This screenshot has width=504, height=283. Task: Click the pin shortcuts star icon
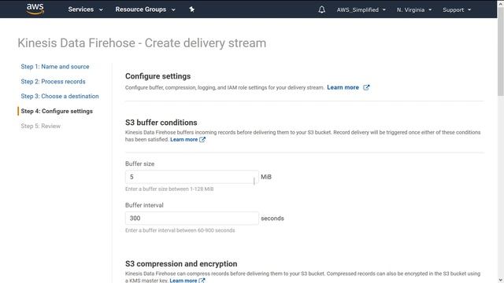[191, 9]
